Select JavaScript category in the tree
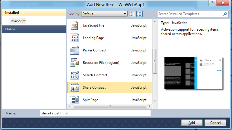Viewport: 232px width, 130px height. pos(18,21)
